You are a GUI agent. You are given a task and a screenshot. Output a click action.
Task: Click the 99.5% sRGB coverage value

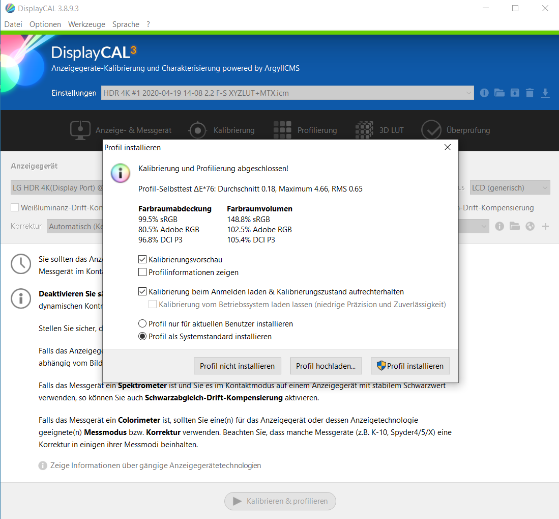[158, 219]
